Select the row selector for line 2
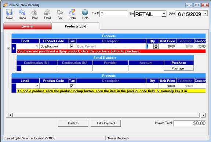 pyautogui.click(x=14, y=88)
